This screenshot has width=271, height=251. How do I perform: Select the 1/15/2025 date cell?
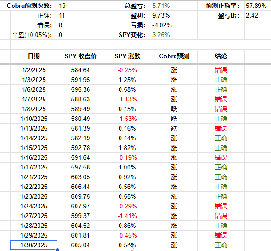tap(34, 148)
